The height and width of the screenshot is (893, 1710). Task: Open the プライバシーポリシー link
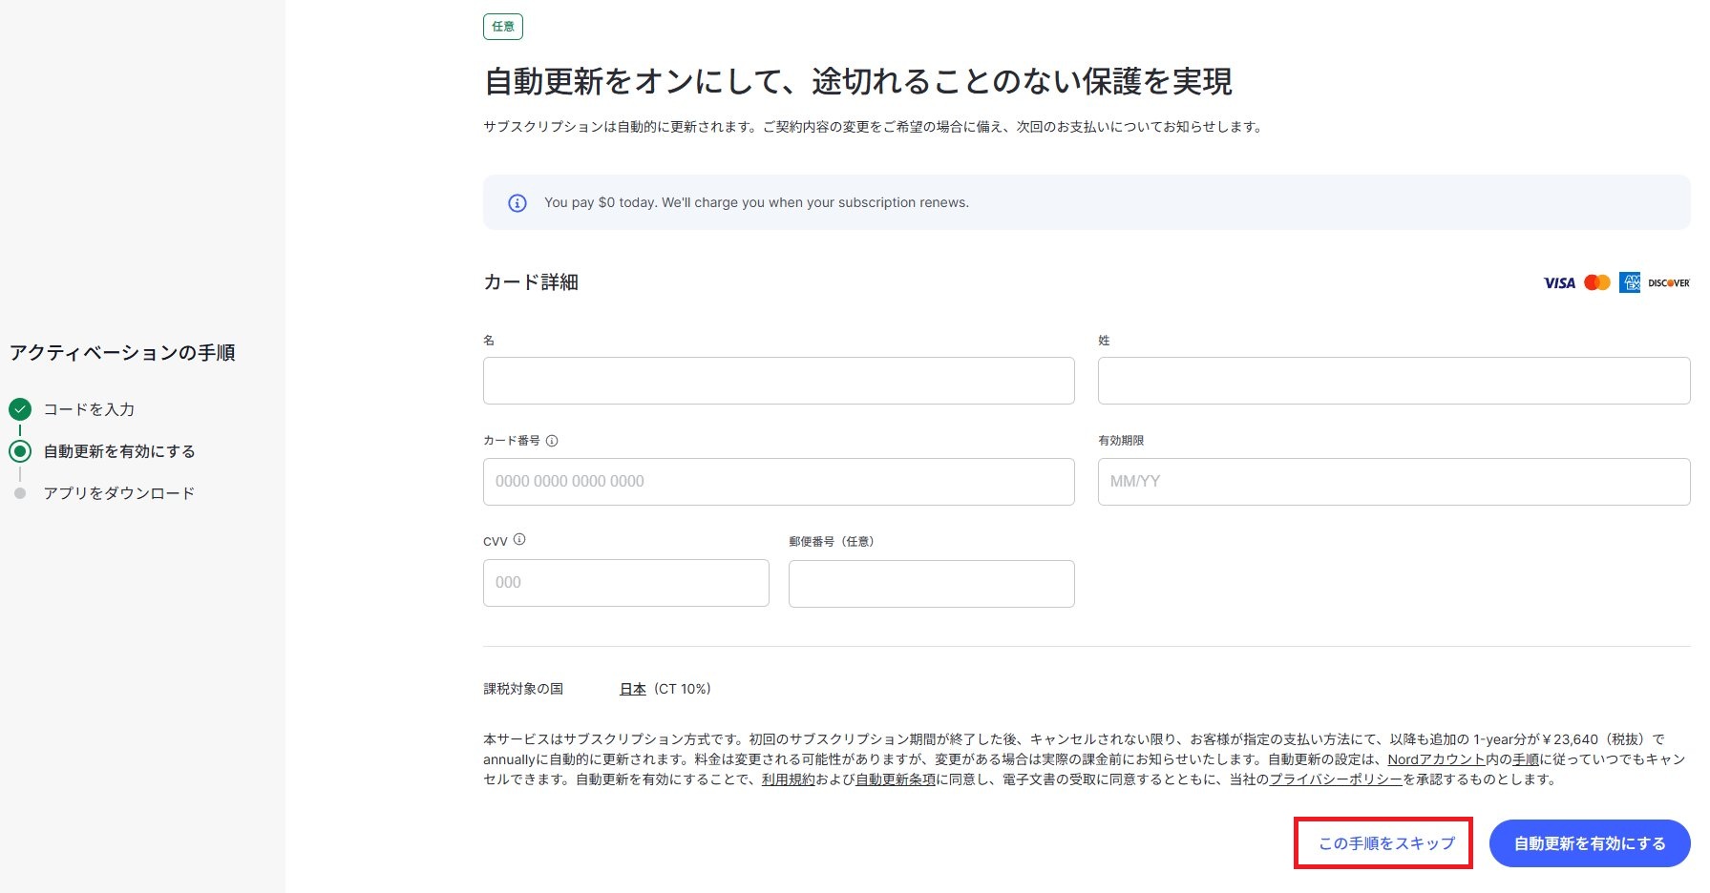[1335, 779]
